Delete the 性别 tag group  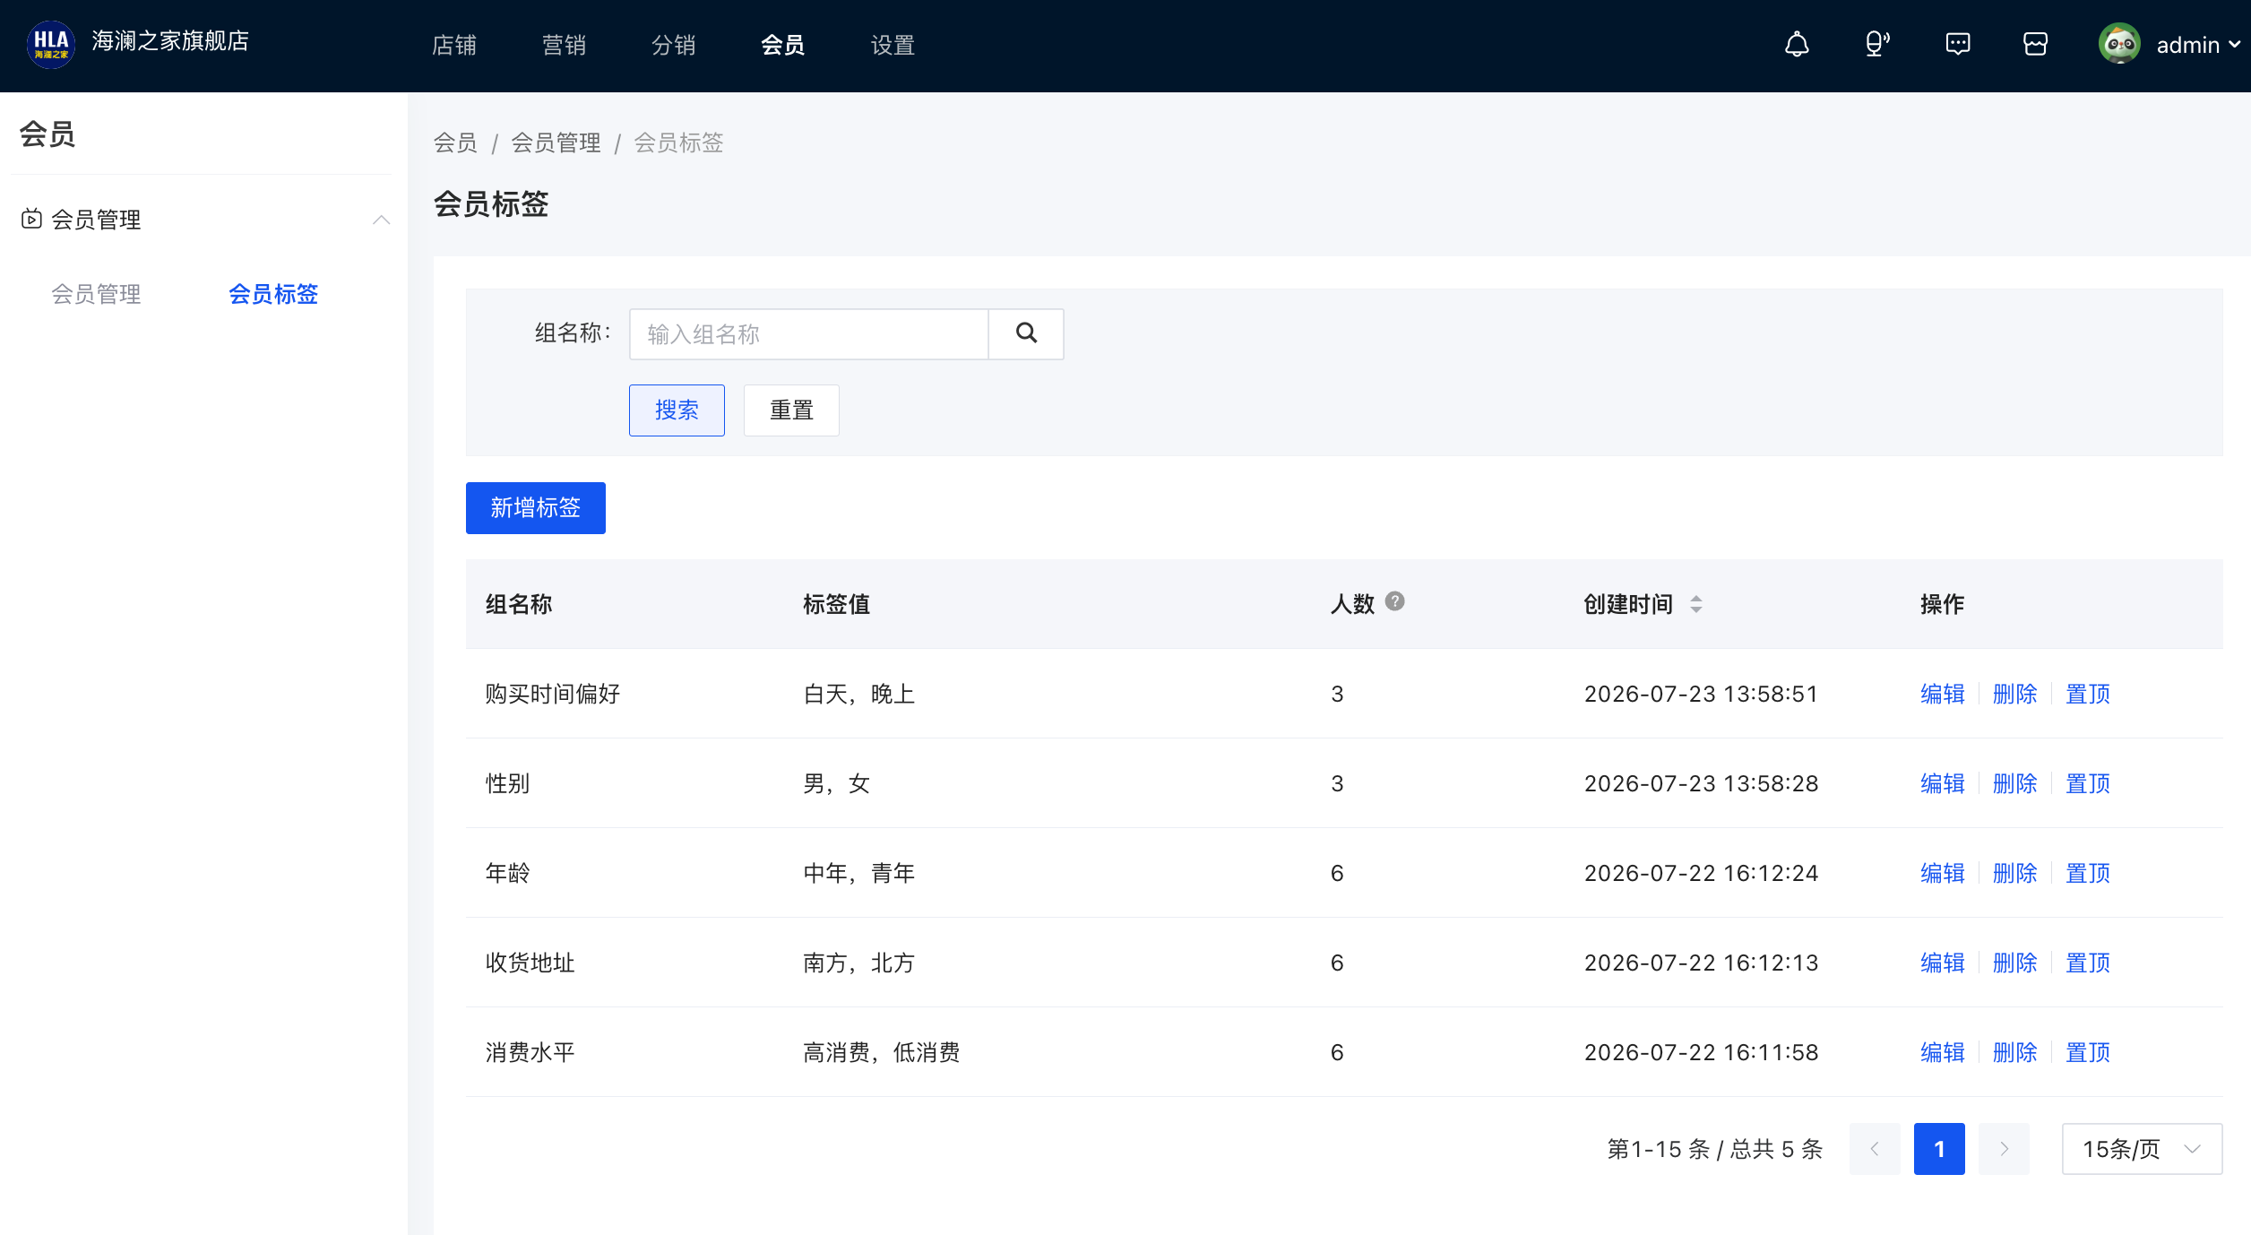click(2015, 783)
